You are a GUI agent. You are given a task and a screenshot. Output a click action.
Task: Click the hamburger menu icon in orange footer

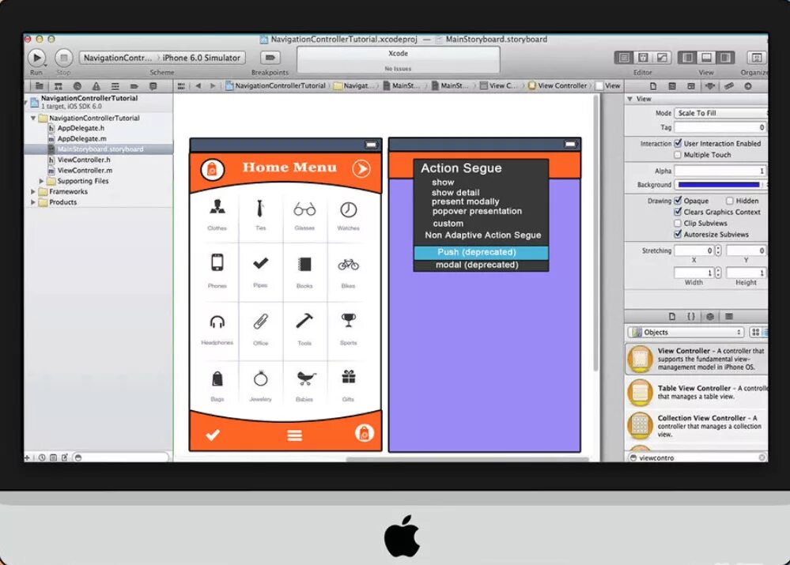click(295, 435)
